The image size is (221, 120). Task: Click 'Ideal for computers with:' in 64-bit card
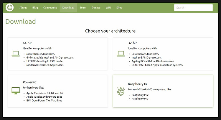37,48
